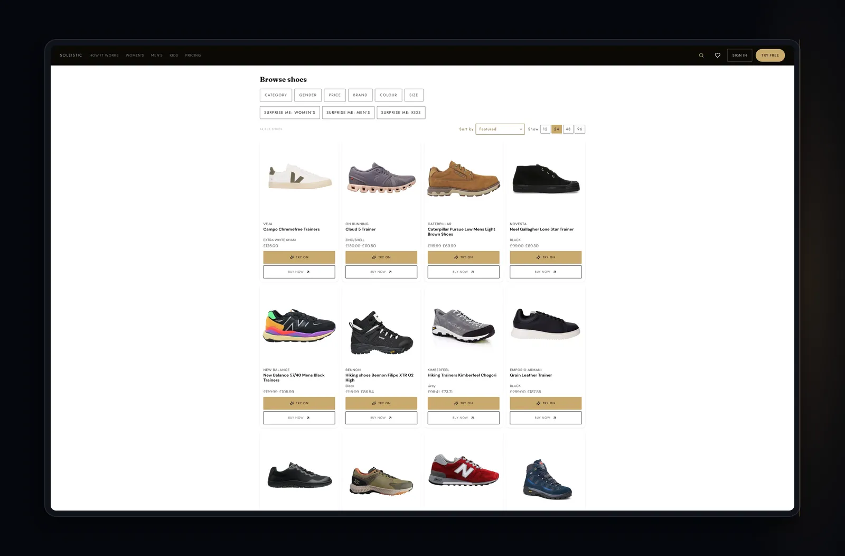Screen dimensions: 845x556
Task: Show 96 shoes per page
Action: (x=580, y=129)
